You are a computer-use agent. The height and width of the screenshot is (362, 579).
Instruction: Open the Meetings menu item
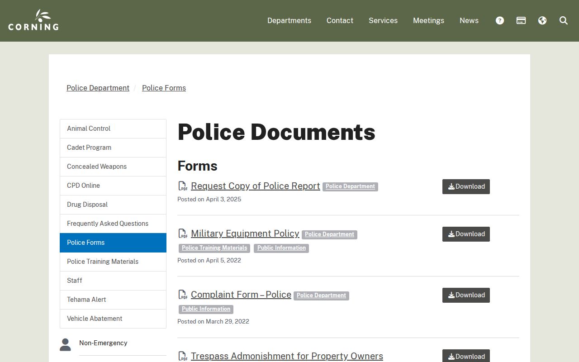(x=428, y=20)
